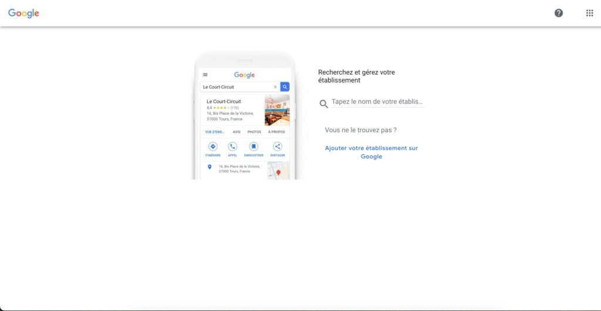The height and width of the screenshot is (311, 601).
Task: Click the "Recherchez et gérez votre établissement" heading
Action: [x=356, y=76]
